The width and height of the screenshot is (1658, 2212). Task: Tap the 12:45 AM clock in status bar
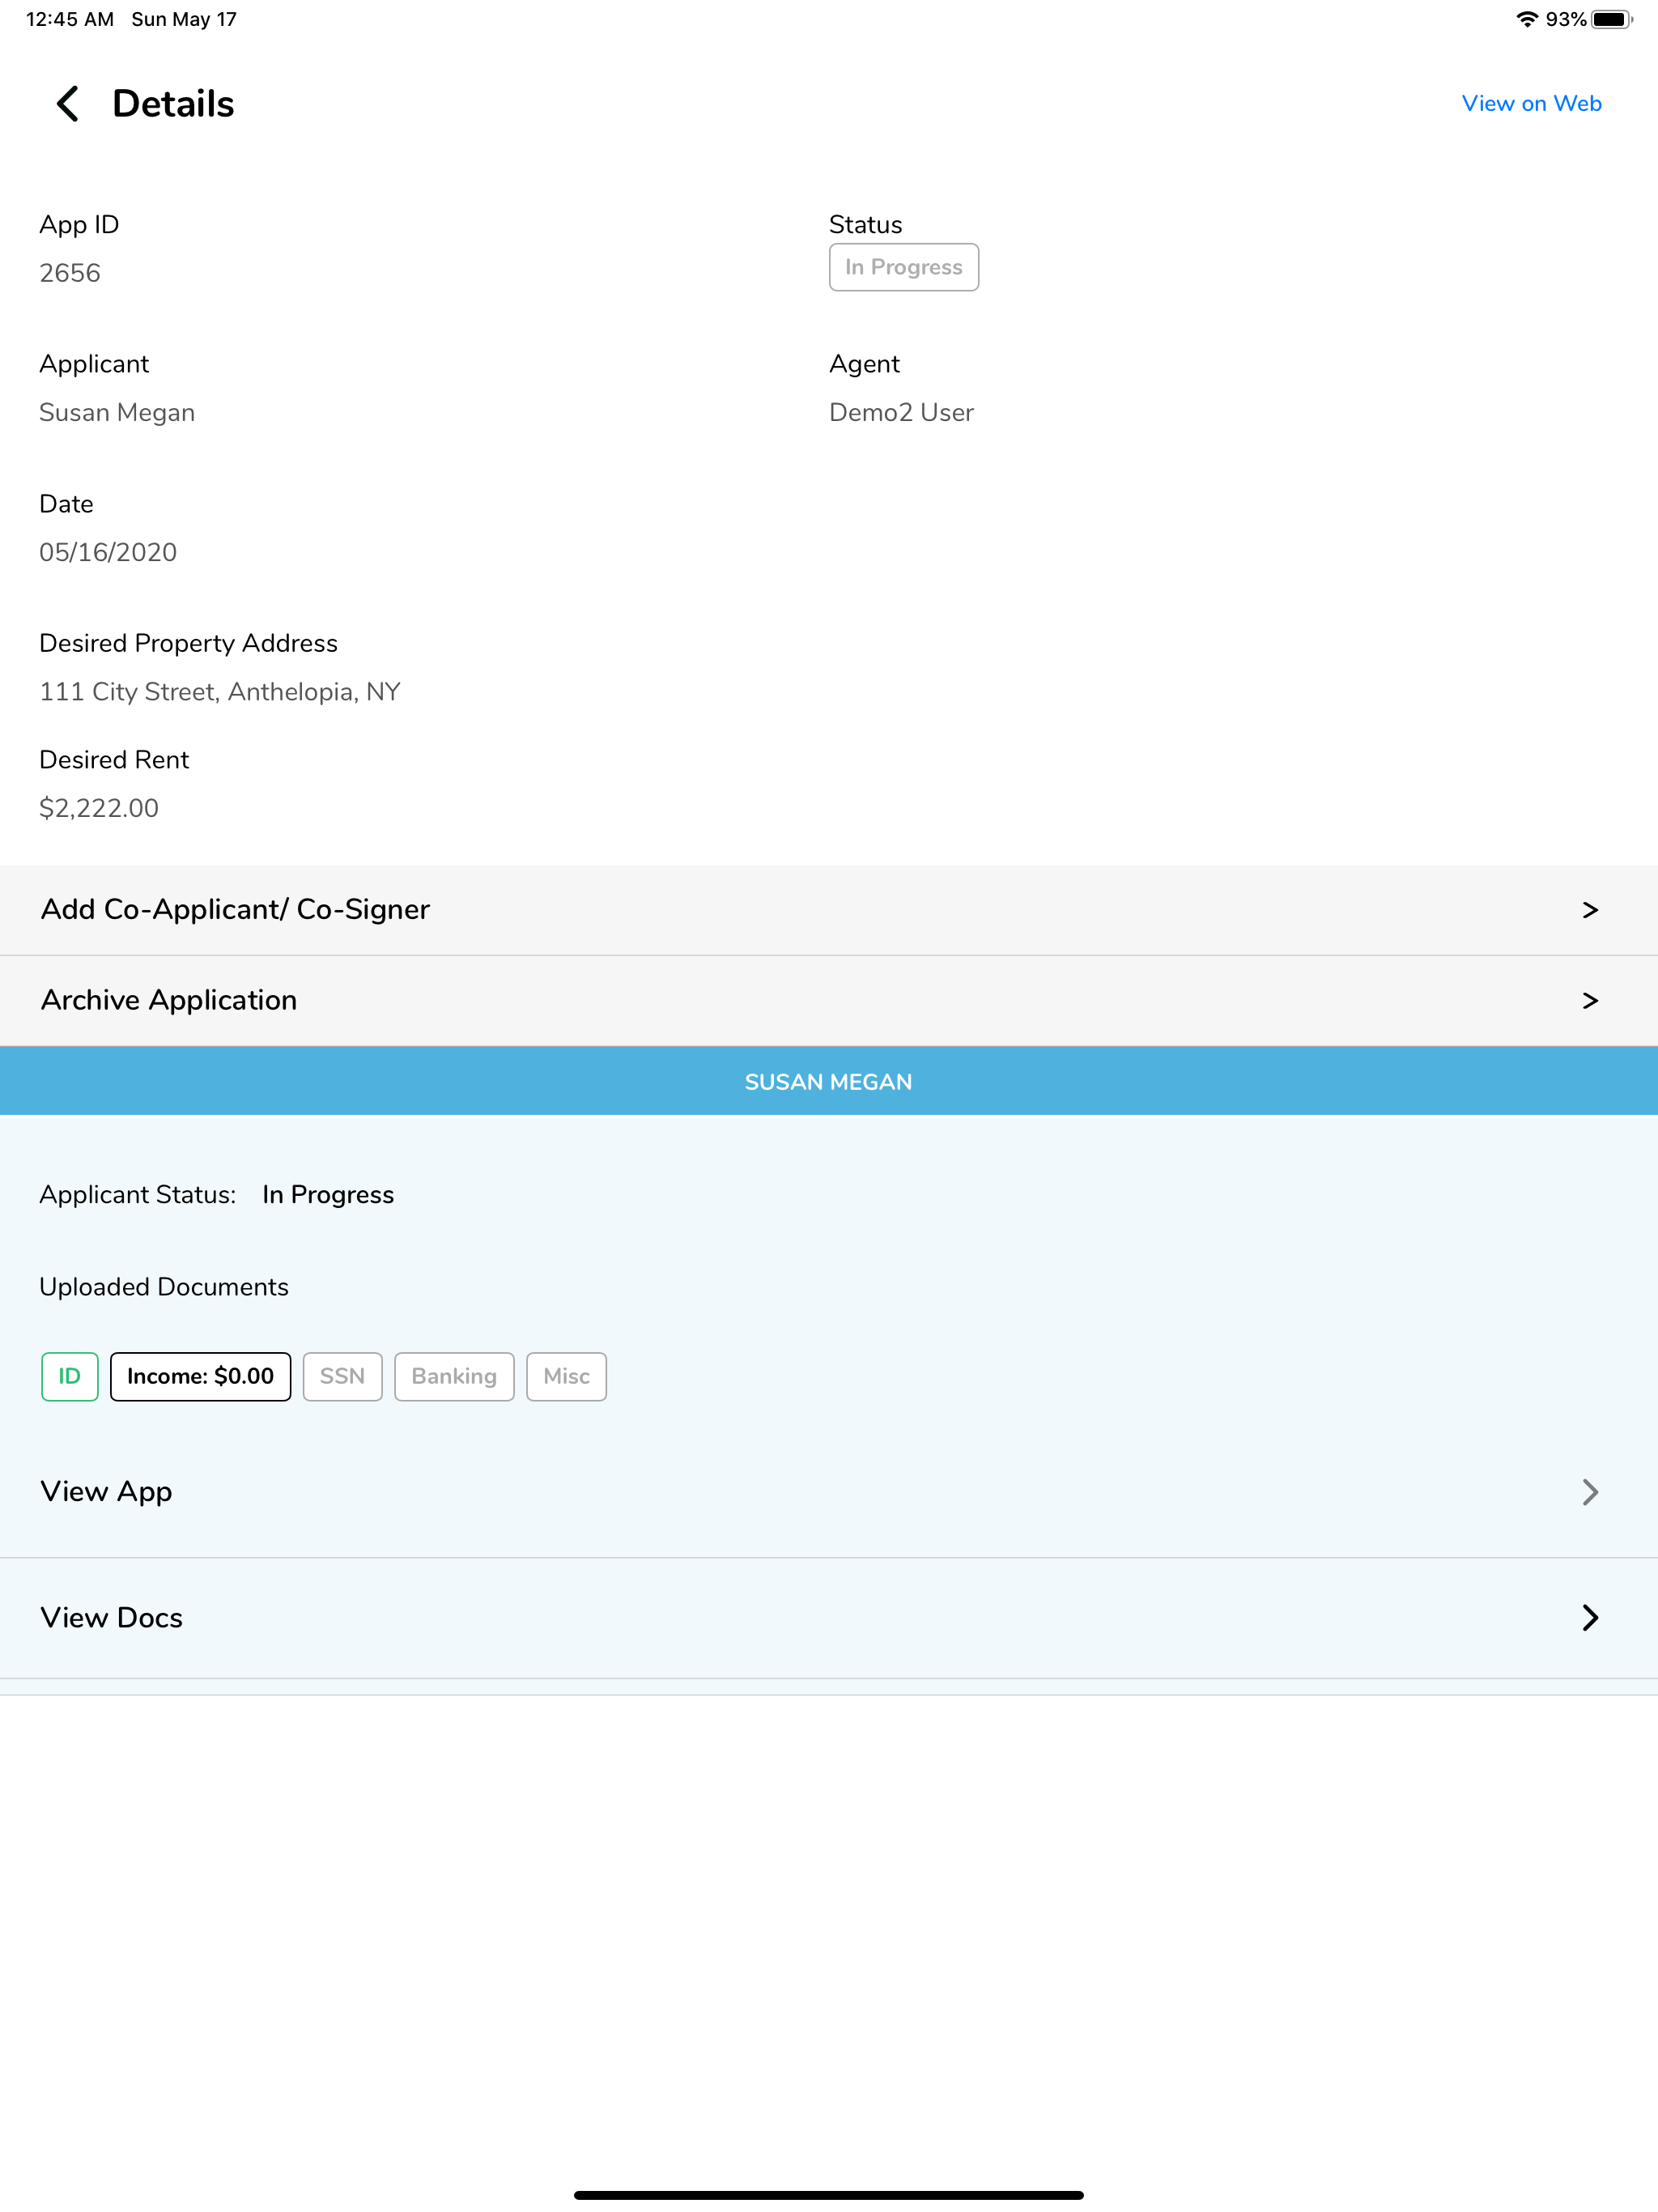click(70, 19)
